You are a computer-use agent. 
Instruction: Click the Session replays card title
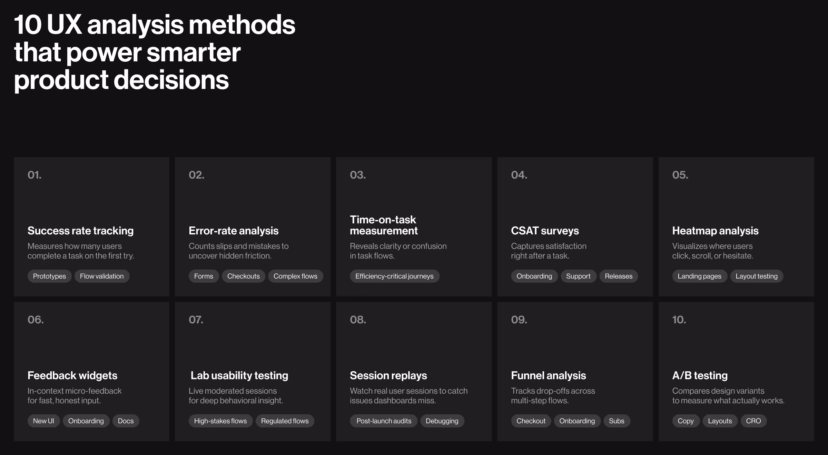(x=388, y=375)
